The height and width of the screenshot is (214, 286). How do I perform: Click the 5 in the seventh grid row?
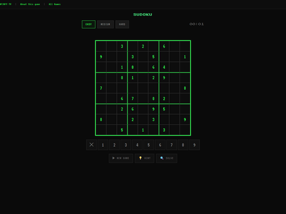[164, 109]
